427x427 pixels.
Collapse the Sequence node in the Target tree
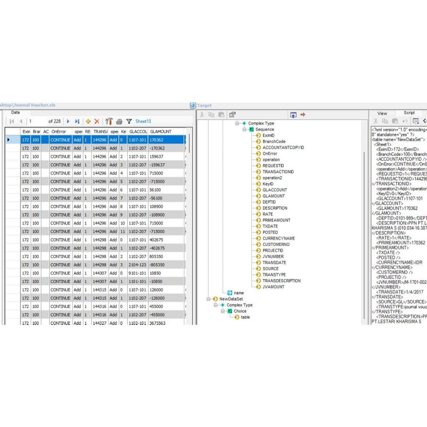pos(244,129)
